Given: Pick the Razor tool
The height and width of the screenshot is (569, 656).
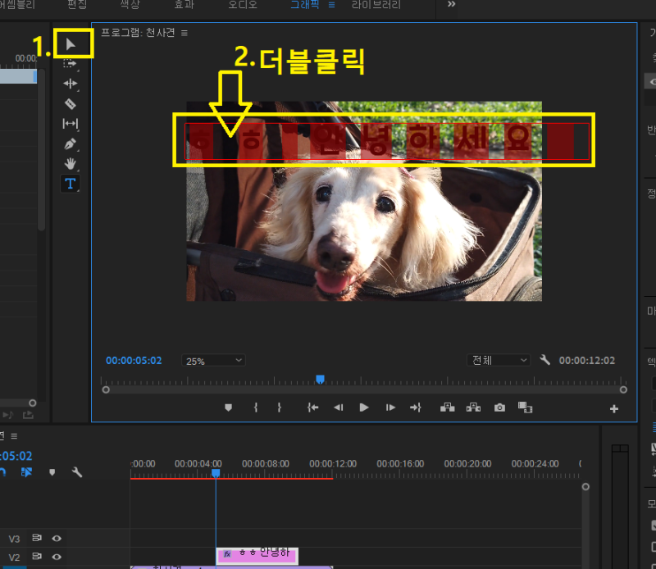Looking at the screenshot, I should point(71,104).
